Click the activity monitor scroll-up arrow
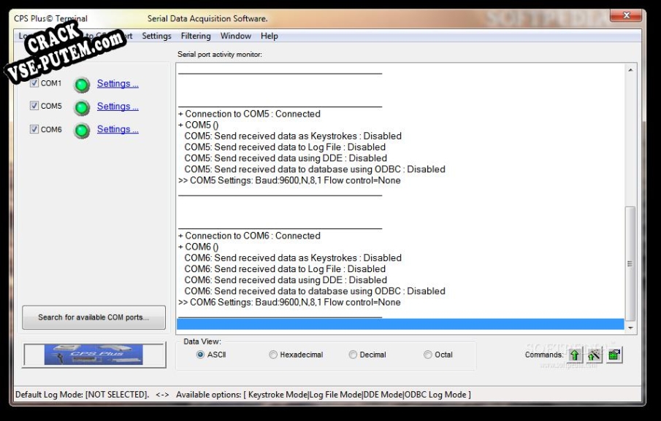Viewport: 661px width, 421px height. coord(630,70)
